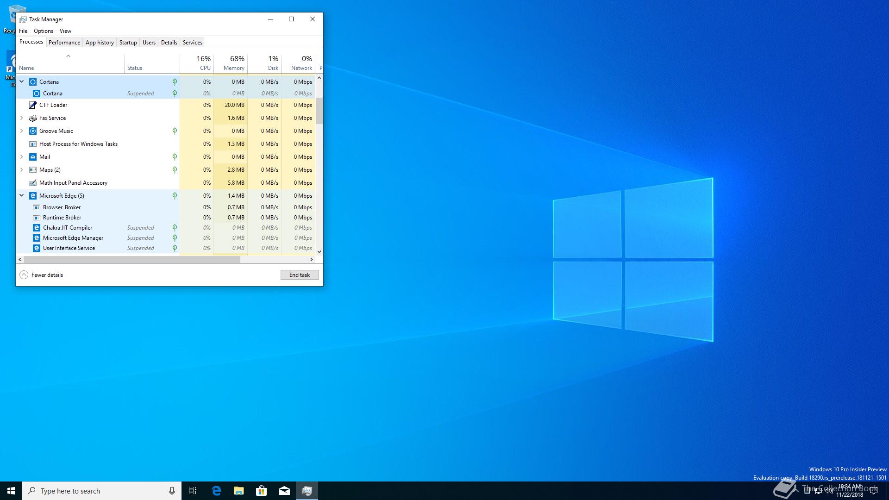Open the View menu
The height and width of the screenshot is (500, 889).
pos(65,31)
